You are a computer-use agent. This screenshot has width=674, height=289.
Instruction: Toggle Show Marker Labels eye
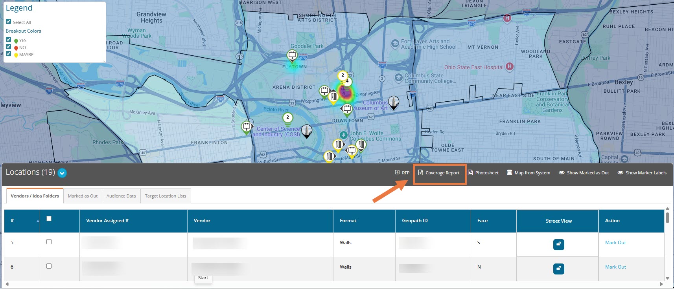[x=620, y=173]
